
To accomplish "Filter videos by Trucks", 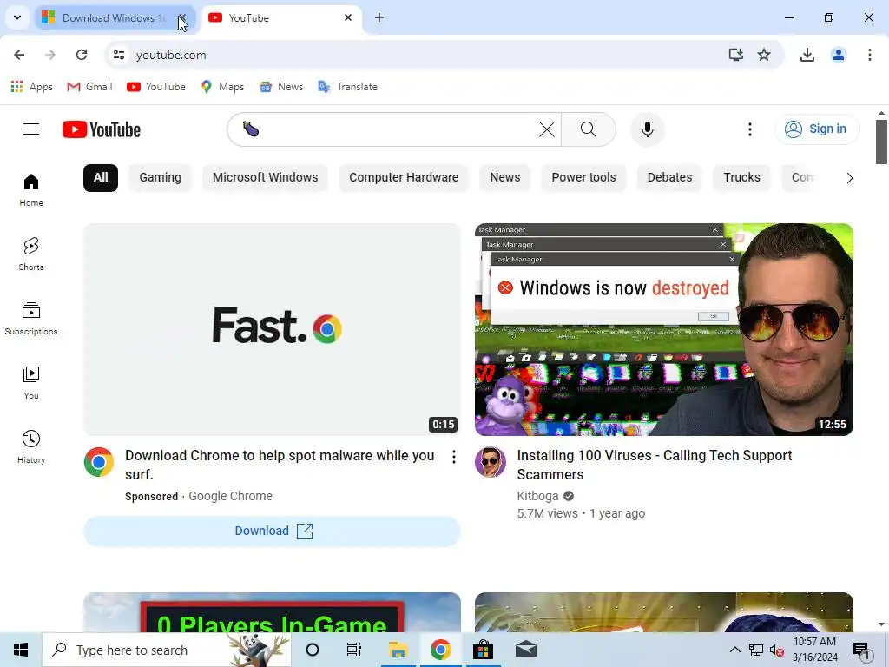I will pyautogui.click(x=741, y=177).
